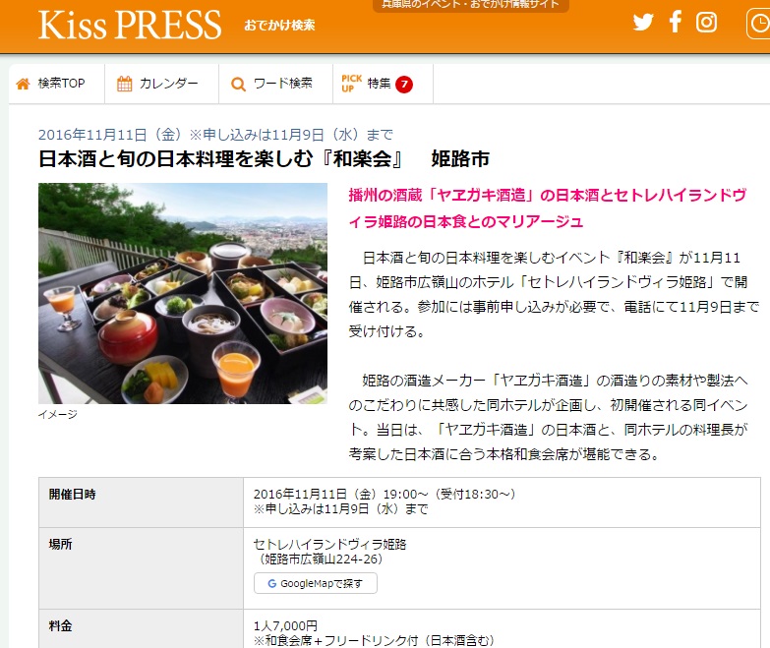The height and width of the screenshot is (648, 770).
Task: Open the PICK UP 特集 tab
Action: (384, 84)
